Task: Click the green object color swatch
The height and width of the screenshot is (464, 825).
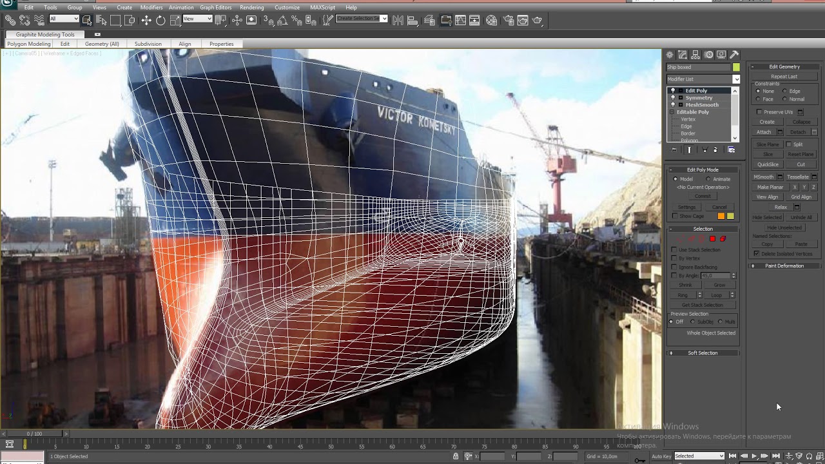Action: pyautogui.click(x=736, y=67)
